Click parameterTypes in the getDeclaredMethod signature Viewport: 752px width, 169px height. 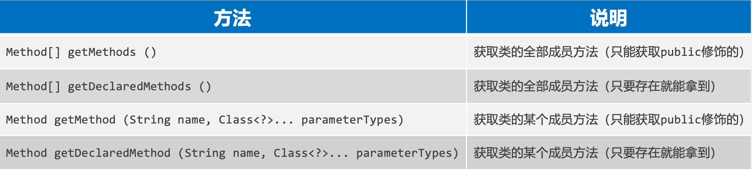coord(404,153)
